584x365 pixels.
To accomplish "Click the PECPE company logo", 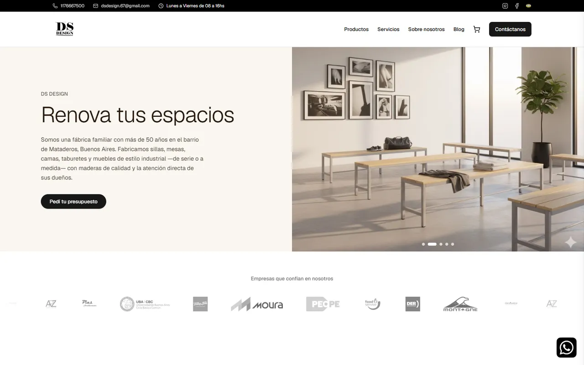I will point(323,304).
